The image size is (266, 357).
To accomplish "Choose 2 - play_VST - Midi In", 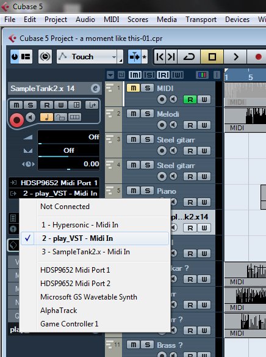I will point(95,238).
